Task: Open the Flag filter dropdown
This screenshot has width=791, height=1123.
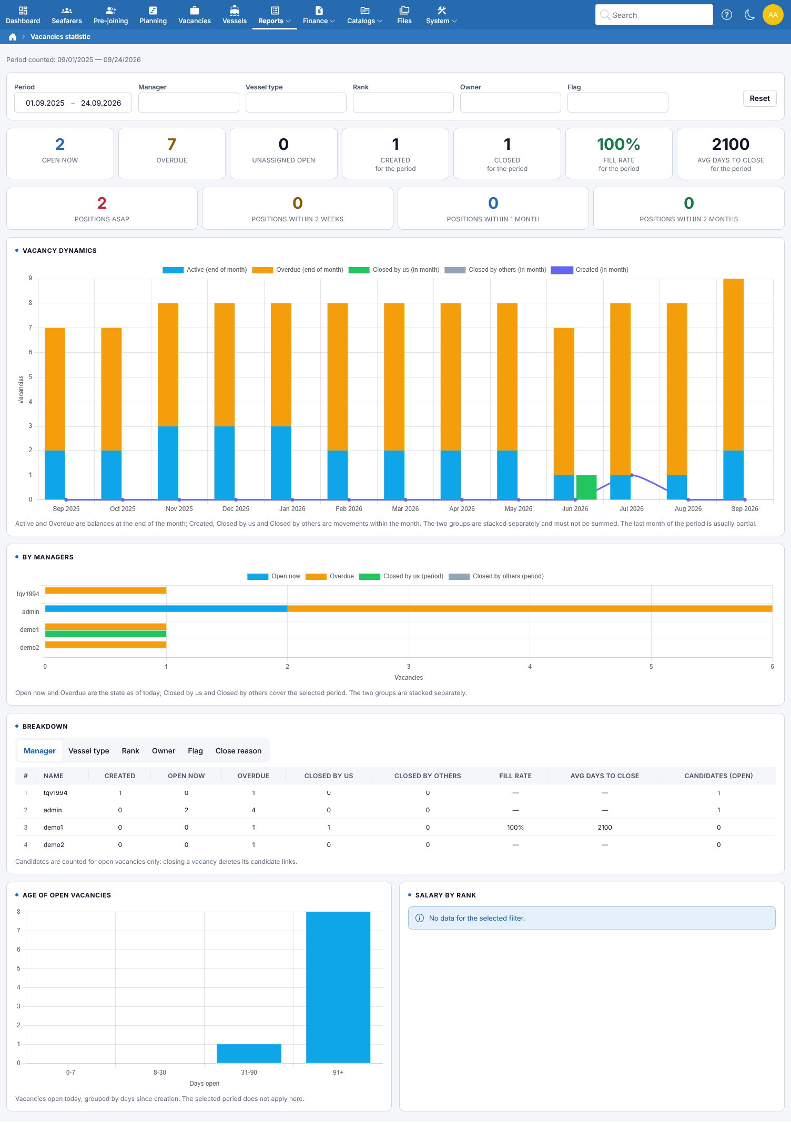Action: coord(618,103)
